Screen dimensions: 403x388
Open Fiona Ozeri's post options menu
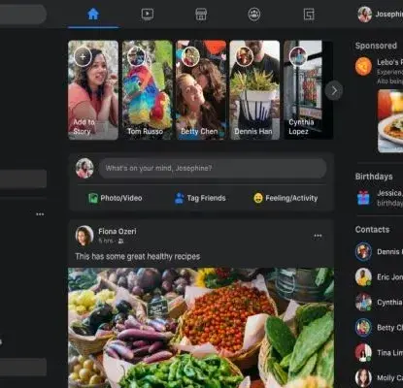click(318, 236)
